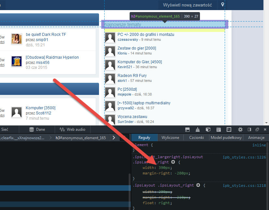
Task: Activate the responsive design mode icon
Action: [229, 129]
